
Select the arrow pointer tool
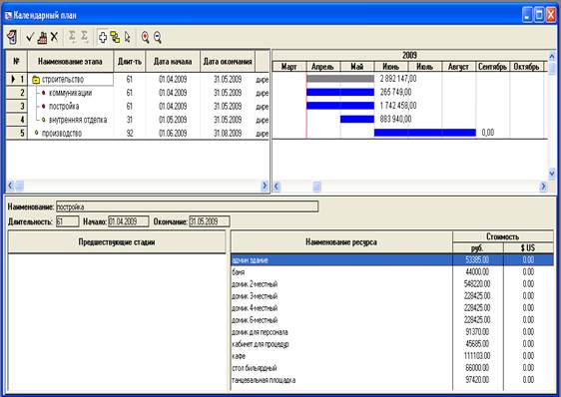click(x=128, y=37)
